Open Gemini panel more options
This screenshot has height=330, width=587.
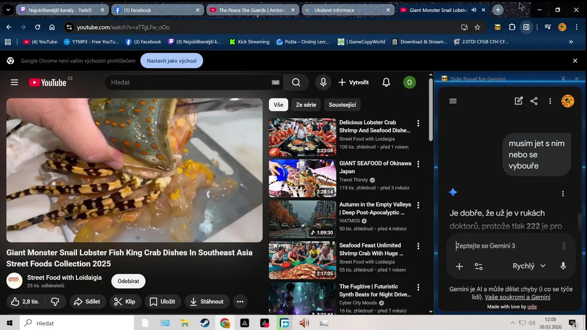click(x=550, y=101)
